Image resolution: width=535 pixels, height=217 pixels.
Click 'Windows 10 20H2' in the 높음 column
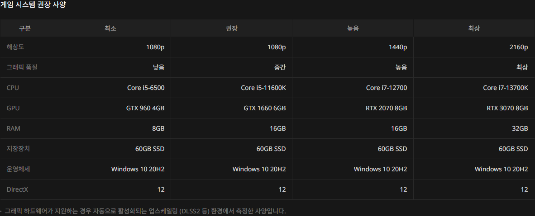coord(380,169)
